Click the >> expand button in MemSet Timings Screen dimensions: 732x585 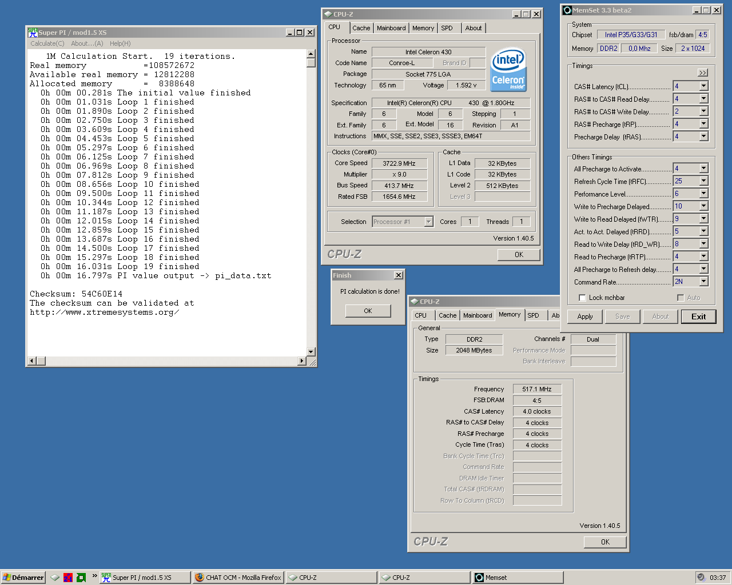coord(703,73)
